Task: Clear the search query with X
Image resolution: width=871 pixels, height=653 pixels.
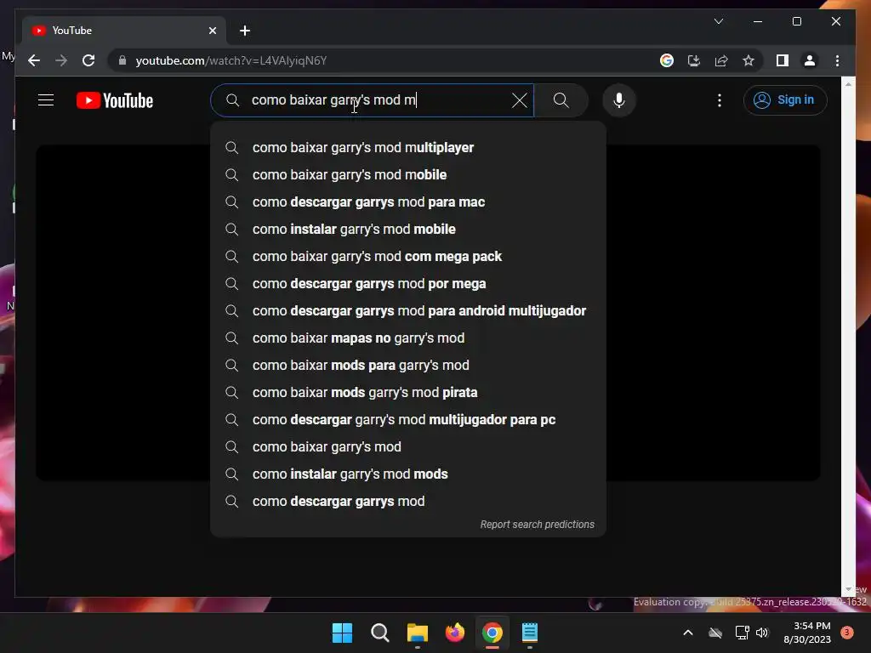Action: (x=520, y=100)
